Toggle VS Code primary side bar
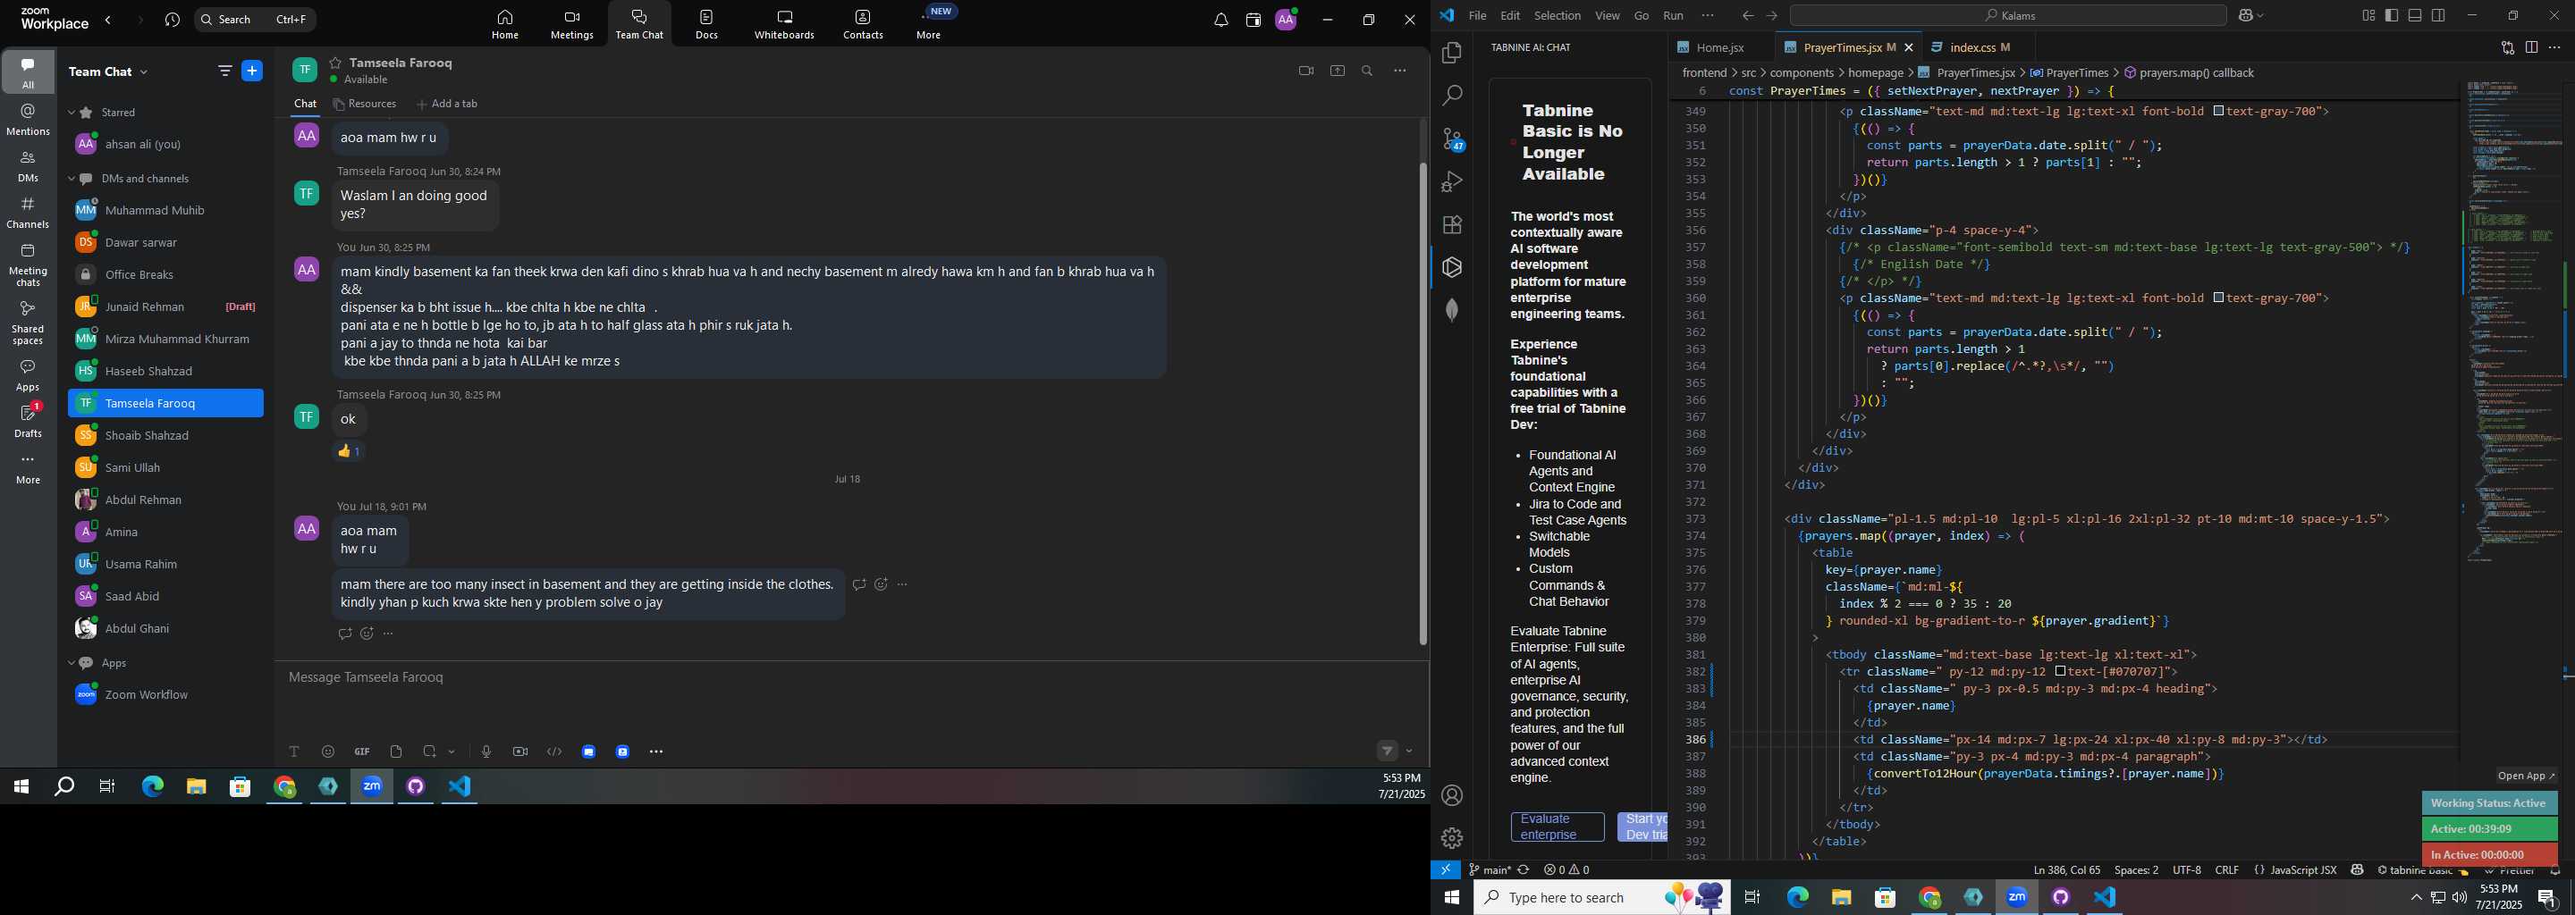Viewport: 2575px width, 915px height. tap(2391, 15)
